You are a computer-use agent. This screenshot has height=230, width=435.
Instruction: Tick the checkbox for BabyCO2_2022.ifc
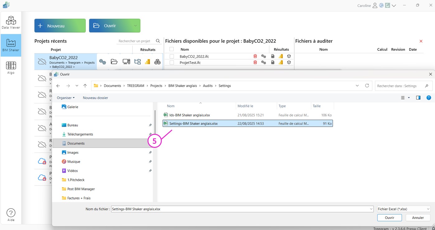click(172, 56)
